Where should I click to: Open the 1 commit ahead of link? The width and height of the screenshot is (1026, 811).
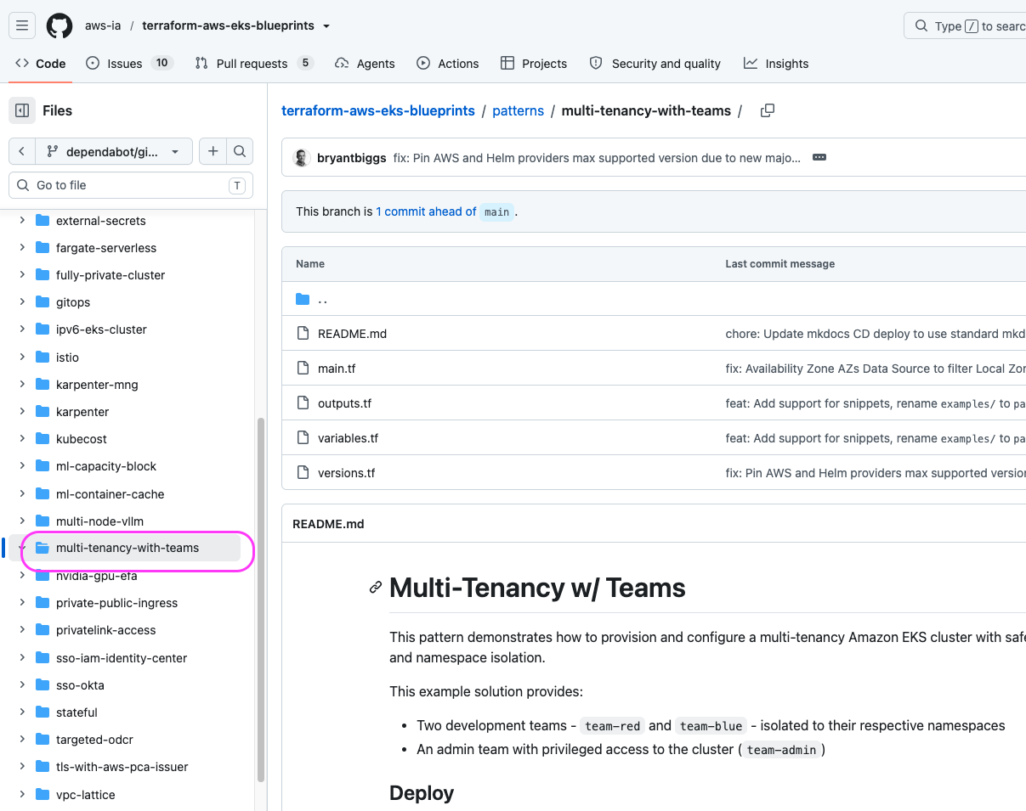click(426, 211)
